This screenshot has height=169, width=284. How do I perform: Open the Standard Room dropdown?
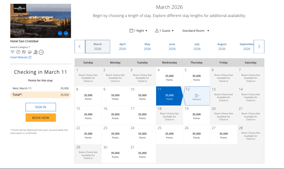click(195, 30)
